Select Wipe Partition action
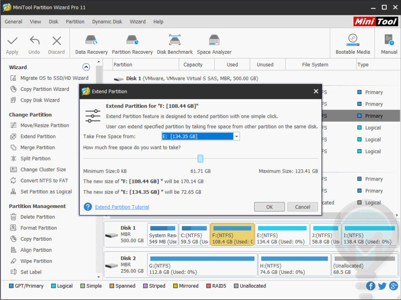Image resolution: width=401 pixels, height=300 pixels. [31, 261]
